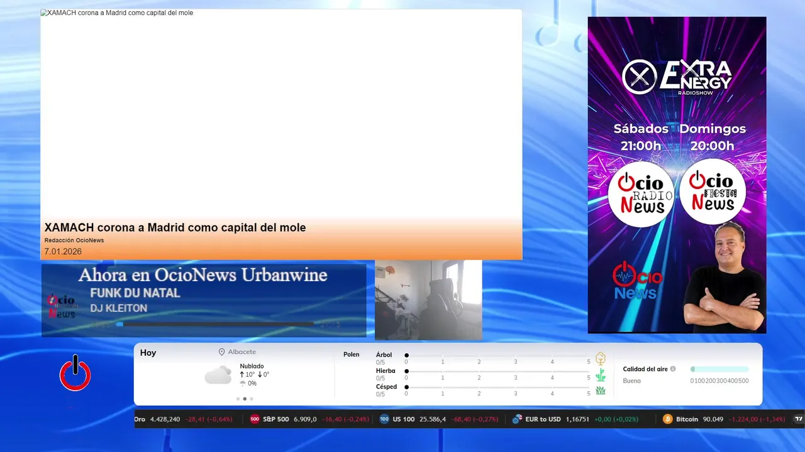Click Redacción OcioNews author byline
The image size is (805, 452).
(74, 240)
